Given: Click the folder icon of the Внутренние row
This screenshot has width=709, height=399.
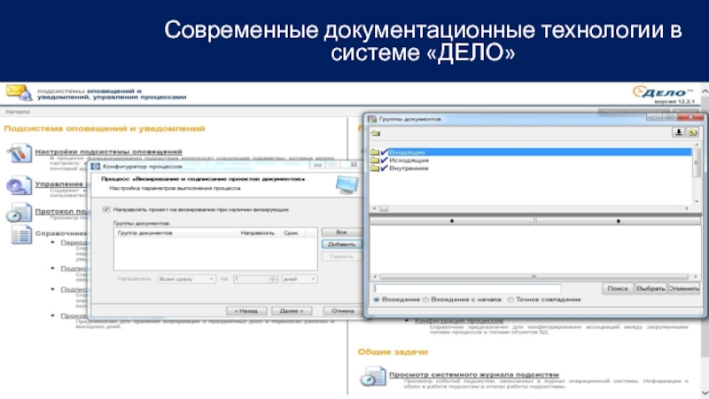Looking at the screenshot, I should click(375, 168).
